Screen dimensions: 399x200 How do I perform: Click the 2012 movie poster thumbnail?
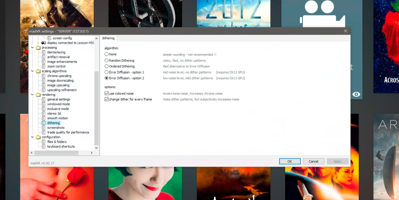pos(233,14)
